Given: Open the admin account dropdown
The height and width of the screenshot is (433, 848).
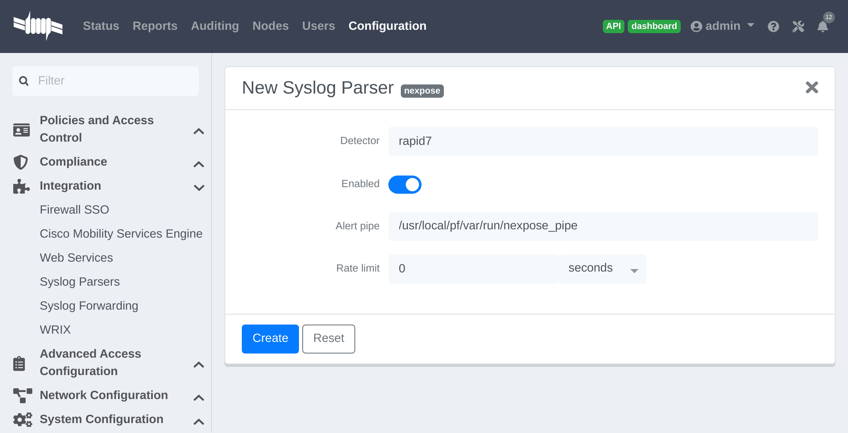Looking at the screenshot, I should tap(723, 26).
